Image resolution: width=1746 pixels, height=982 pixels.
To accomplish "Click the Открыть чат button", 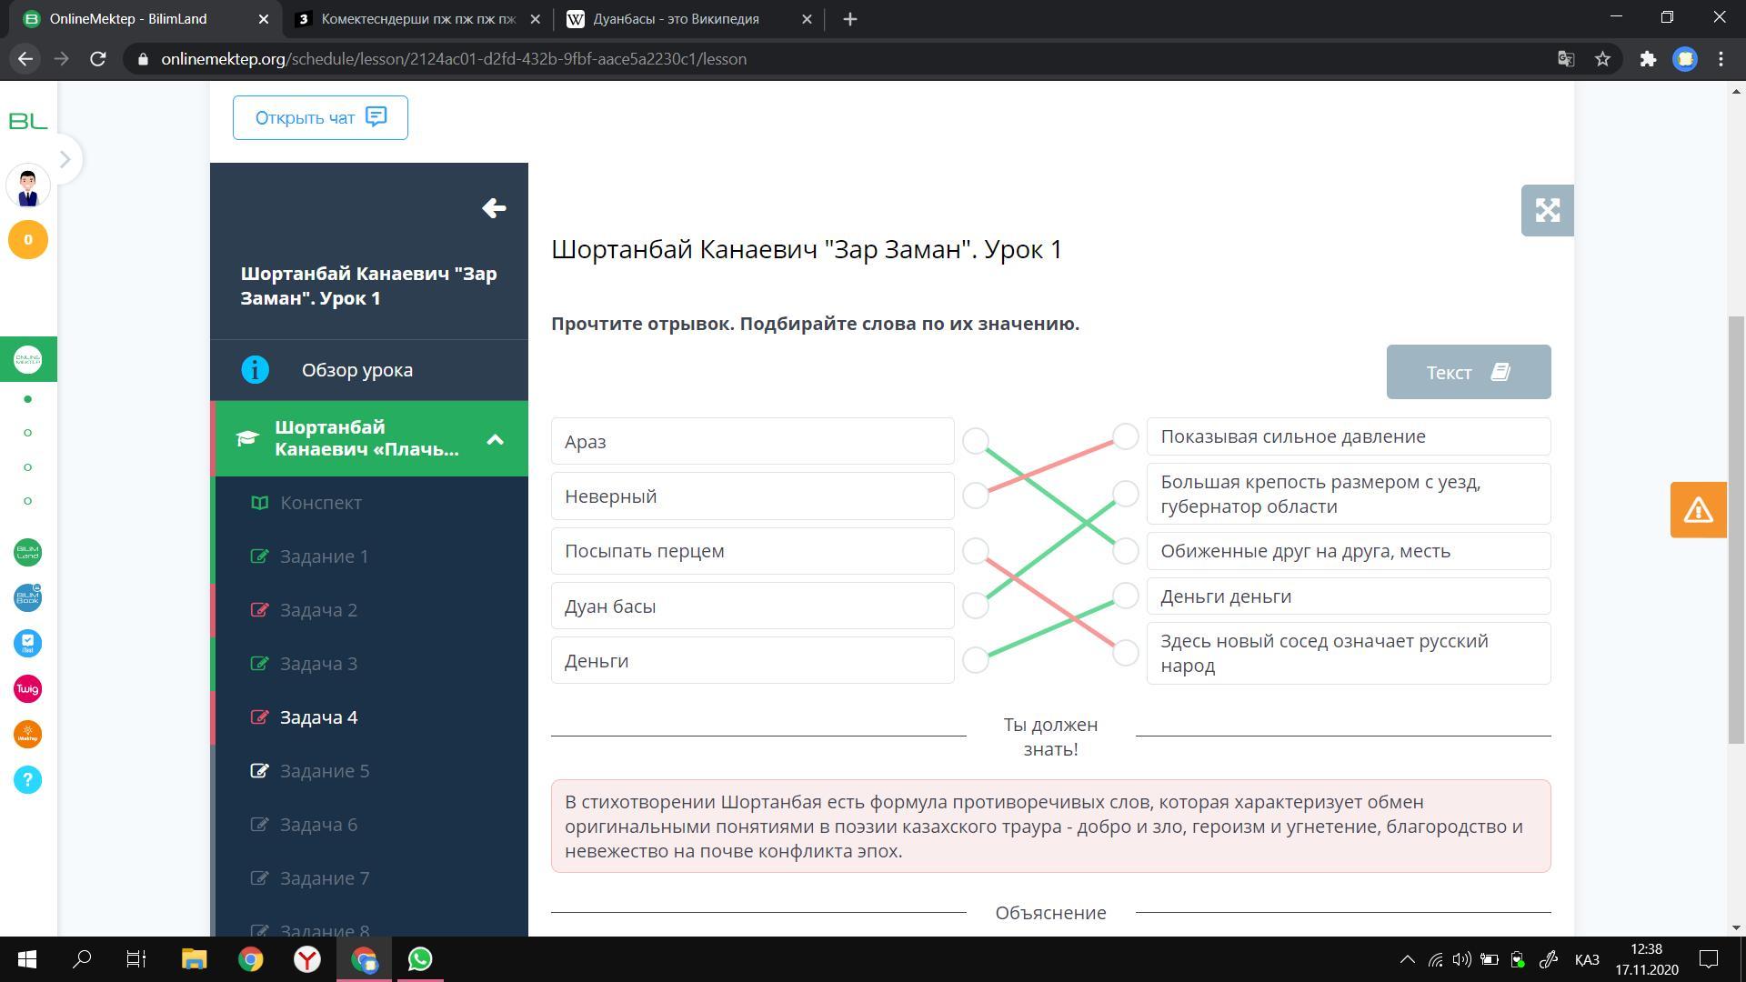I will tap(320, 117).
